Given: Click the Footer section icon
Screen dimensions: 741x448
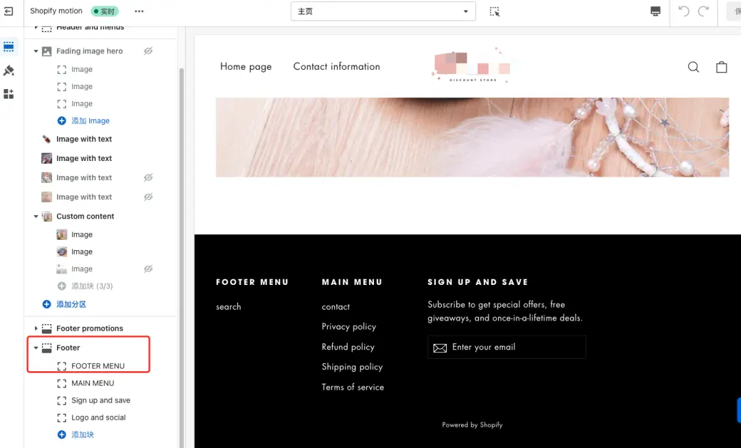Looking at the screenshot, I should pyautogui.click(x=47, y=347).
